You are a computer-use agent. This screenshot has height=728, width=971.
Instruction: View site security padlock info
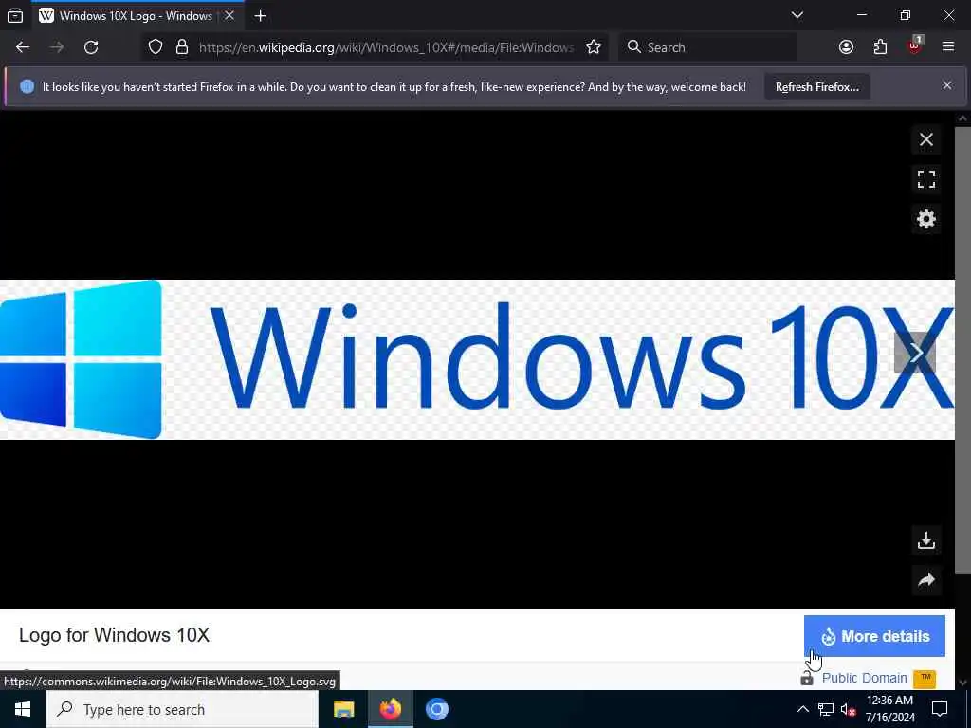coord(181,47)
